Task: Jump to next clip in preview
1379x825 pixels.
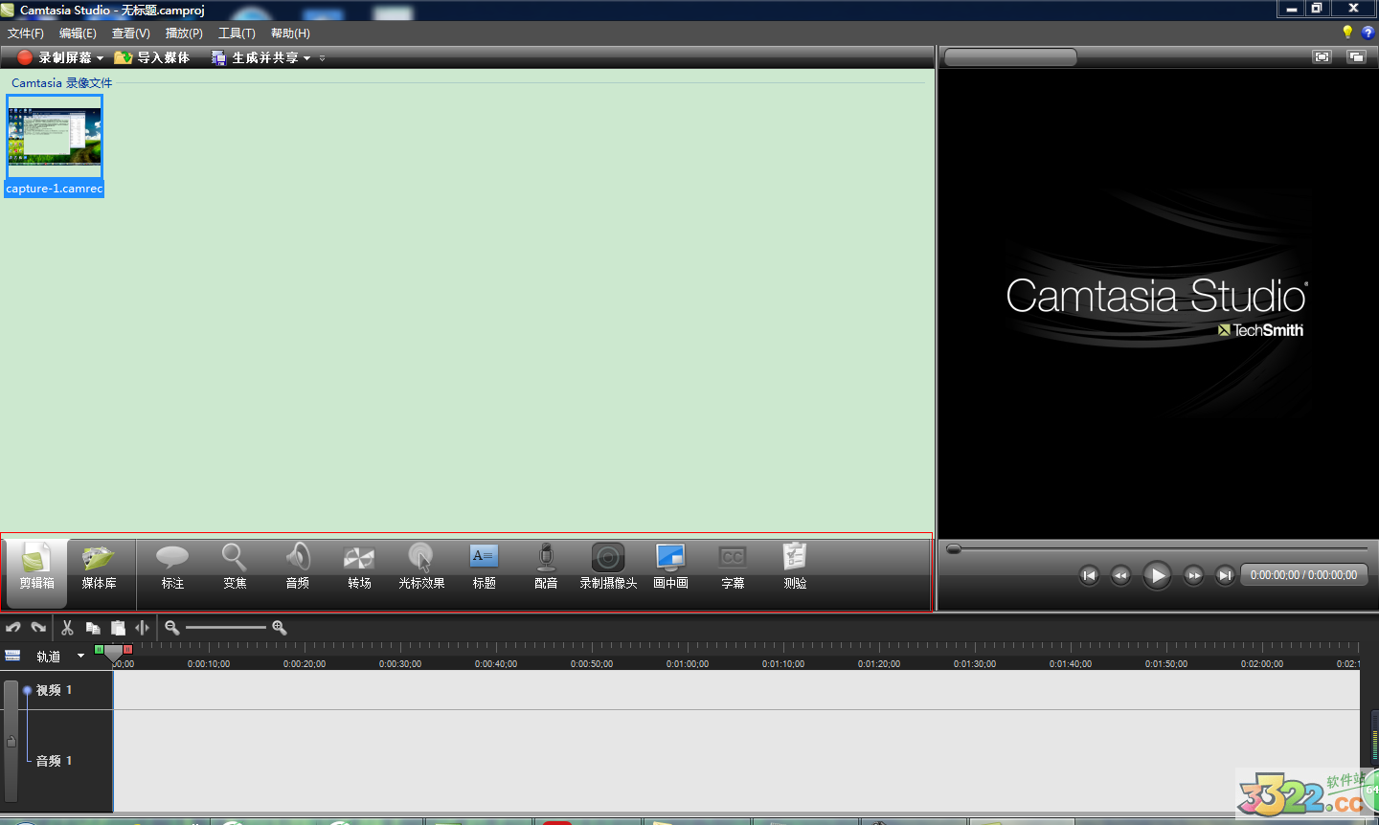Action: click(1225, 575)
